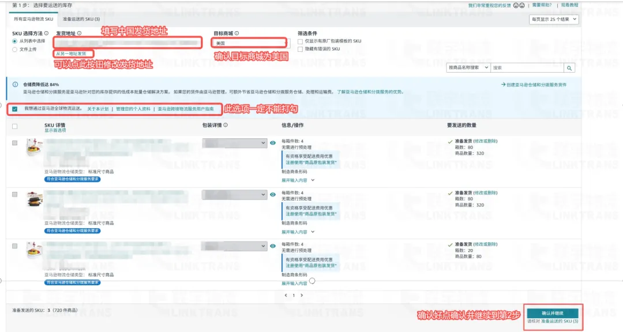
Task: Click the page number 1 in pagination
Action: tap(294, 296)
